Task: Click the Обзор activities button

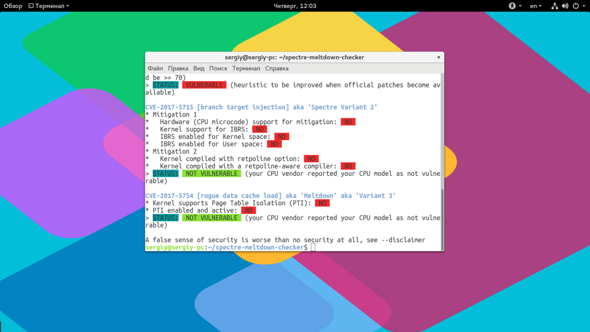Action: 13,6
